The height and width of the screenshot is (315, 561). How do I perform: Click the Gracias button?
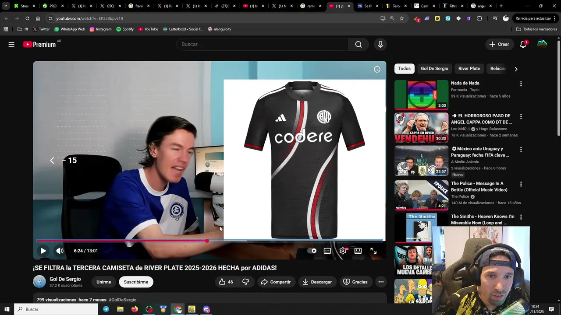[355, 282]
